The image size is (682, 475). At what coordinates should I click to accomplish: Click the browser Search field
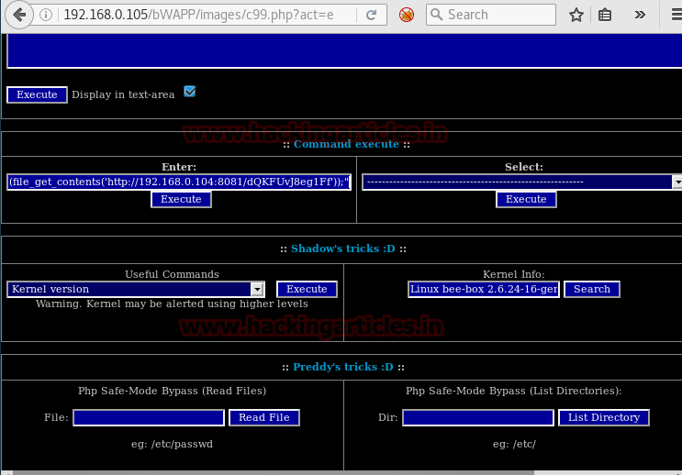(x=491, y=15)
